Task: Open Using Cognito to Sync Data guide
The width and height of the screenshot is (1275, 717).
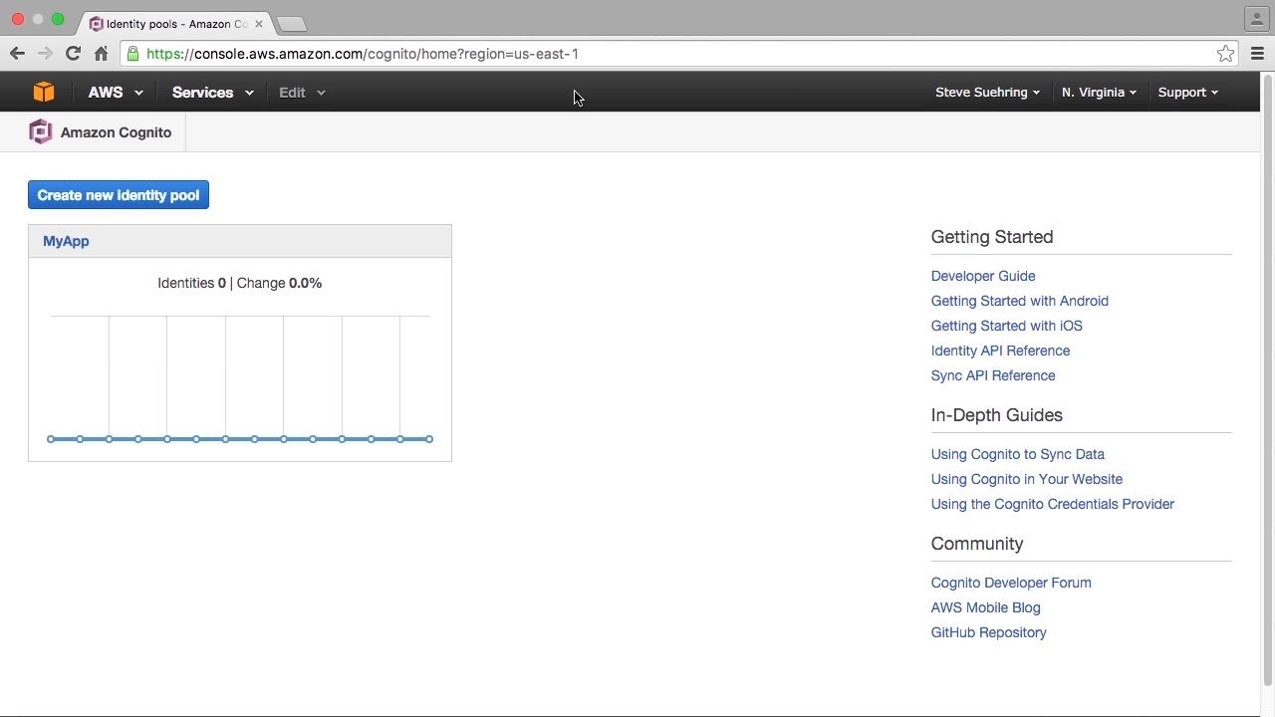Action: point(1017,454)
